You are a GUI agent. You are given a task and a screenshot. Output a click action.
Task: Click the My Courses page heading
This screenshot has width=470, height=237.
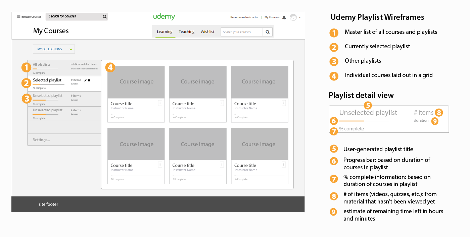point(51,31)
